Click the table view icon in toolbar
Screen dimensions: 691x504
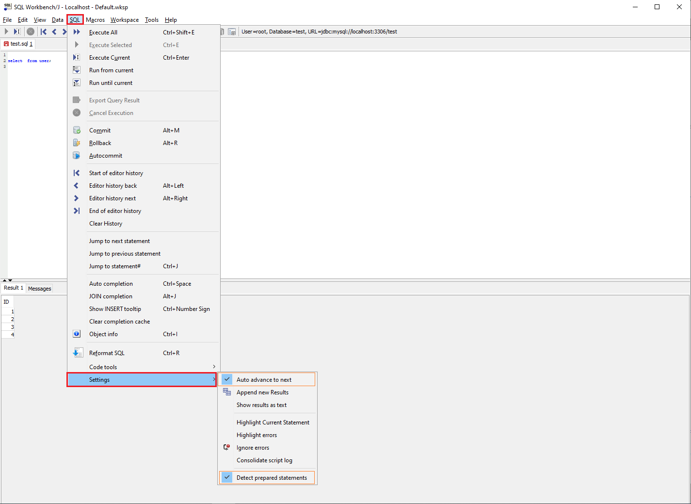(x=232, y=32)
